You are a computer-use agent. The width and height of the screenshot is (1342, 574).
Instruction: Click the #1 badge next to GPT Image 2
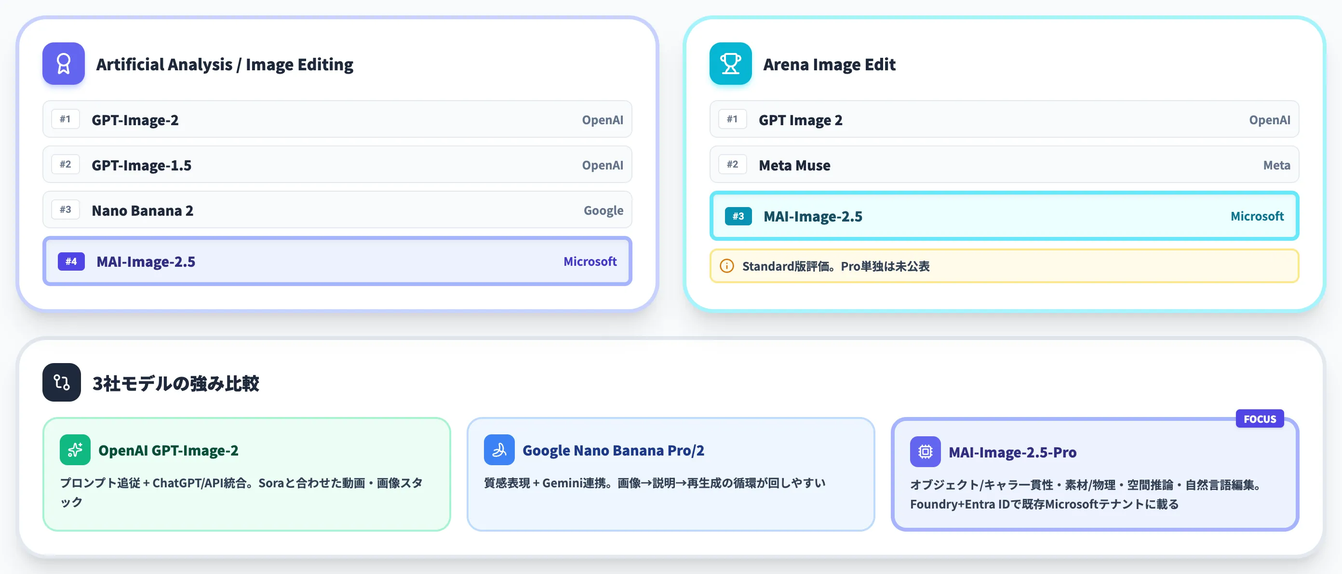click(x=732, y=119)
